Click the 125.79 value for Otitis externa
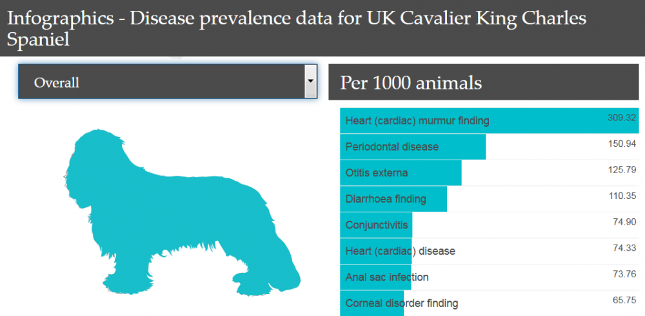The height and width of the screenshot is (316, 645). pyautogui.click(x=622, y=170)
